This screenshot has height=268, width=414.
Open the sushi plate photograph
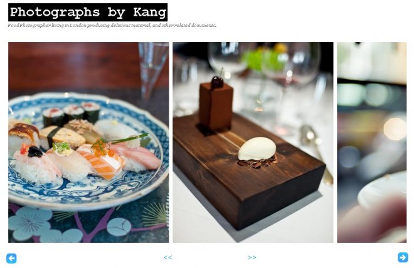[88, 142]
